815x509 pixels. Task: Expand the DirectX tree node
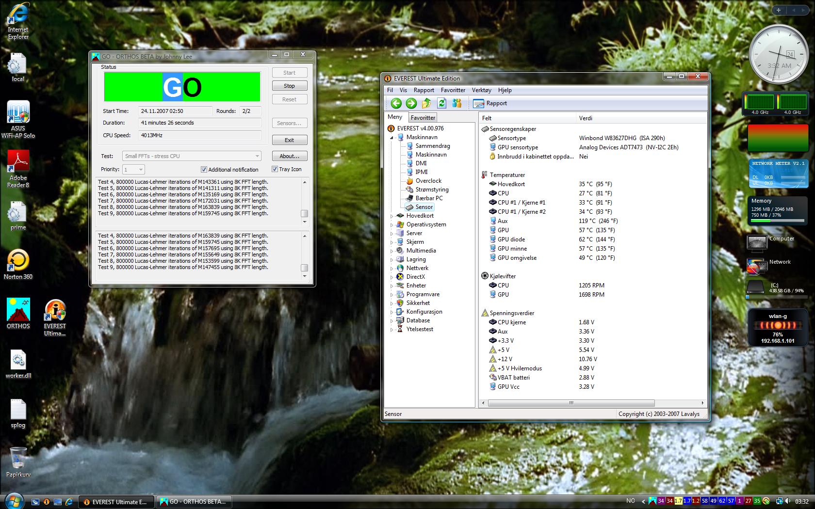[x=392, y=277]
